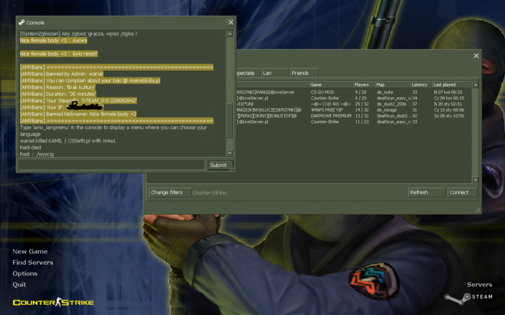The height and width of the screenshot is (315, 505).
Task: Sort servers by Players column
Action: [364, 85]
